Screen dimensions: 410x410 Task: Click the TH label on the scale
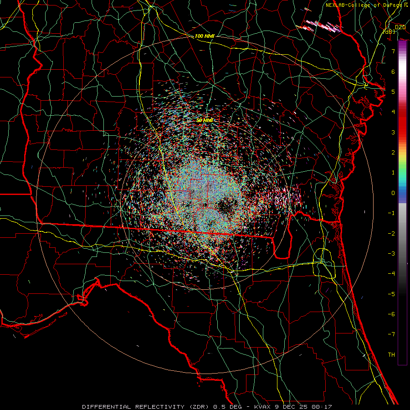391,355
